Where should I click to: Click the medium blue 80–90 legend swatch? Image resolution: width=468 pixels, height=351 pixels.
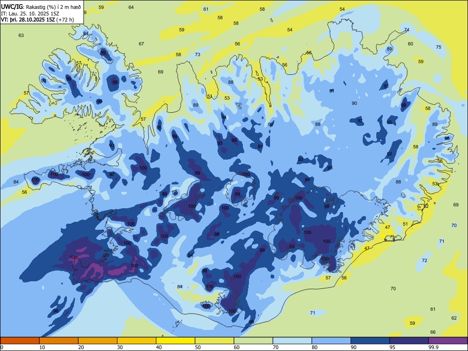pos(331,341)
